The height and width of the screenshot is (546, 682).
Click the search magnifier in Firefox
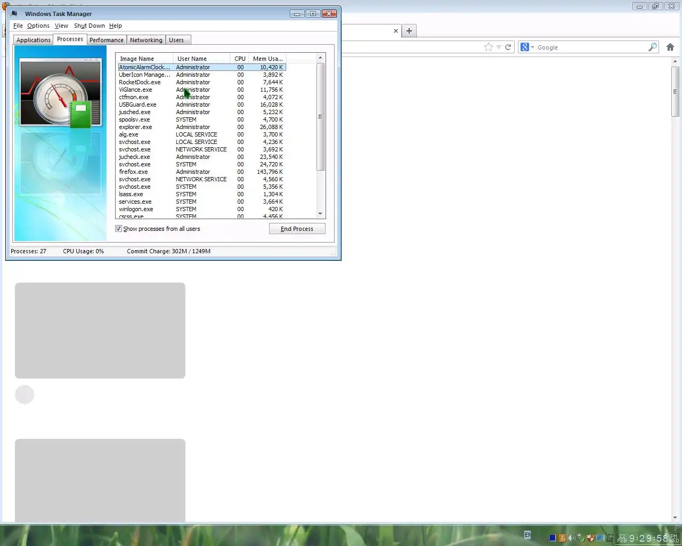point(652,47)
